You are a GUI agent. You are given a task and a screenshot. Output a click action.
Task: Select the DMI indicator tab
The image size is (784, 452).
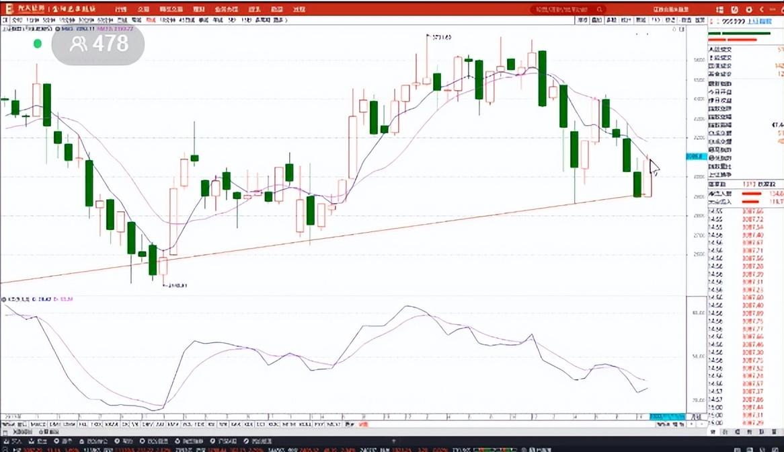[x=55, y=424]
